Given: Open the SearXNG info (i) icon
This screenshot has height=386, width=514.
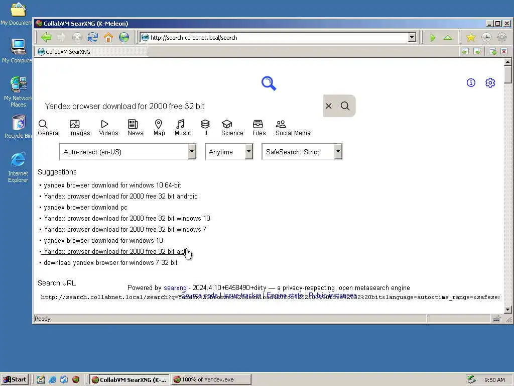Looking at the screenshot, I should 471,83.
